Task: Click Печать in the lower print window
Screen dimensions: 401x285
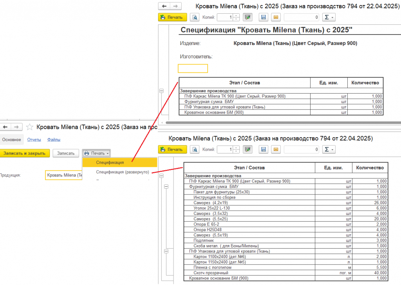Action: click(x=173, y=150)
